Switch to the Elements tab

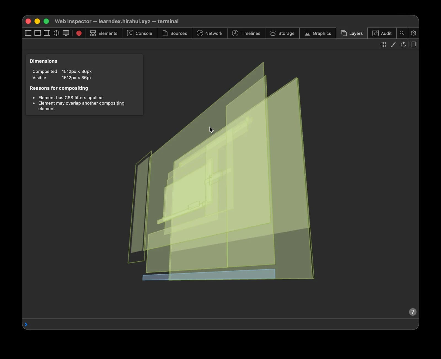tap(104, 33)
